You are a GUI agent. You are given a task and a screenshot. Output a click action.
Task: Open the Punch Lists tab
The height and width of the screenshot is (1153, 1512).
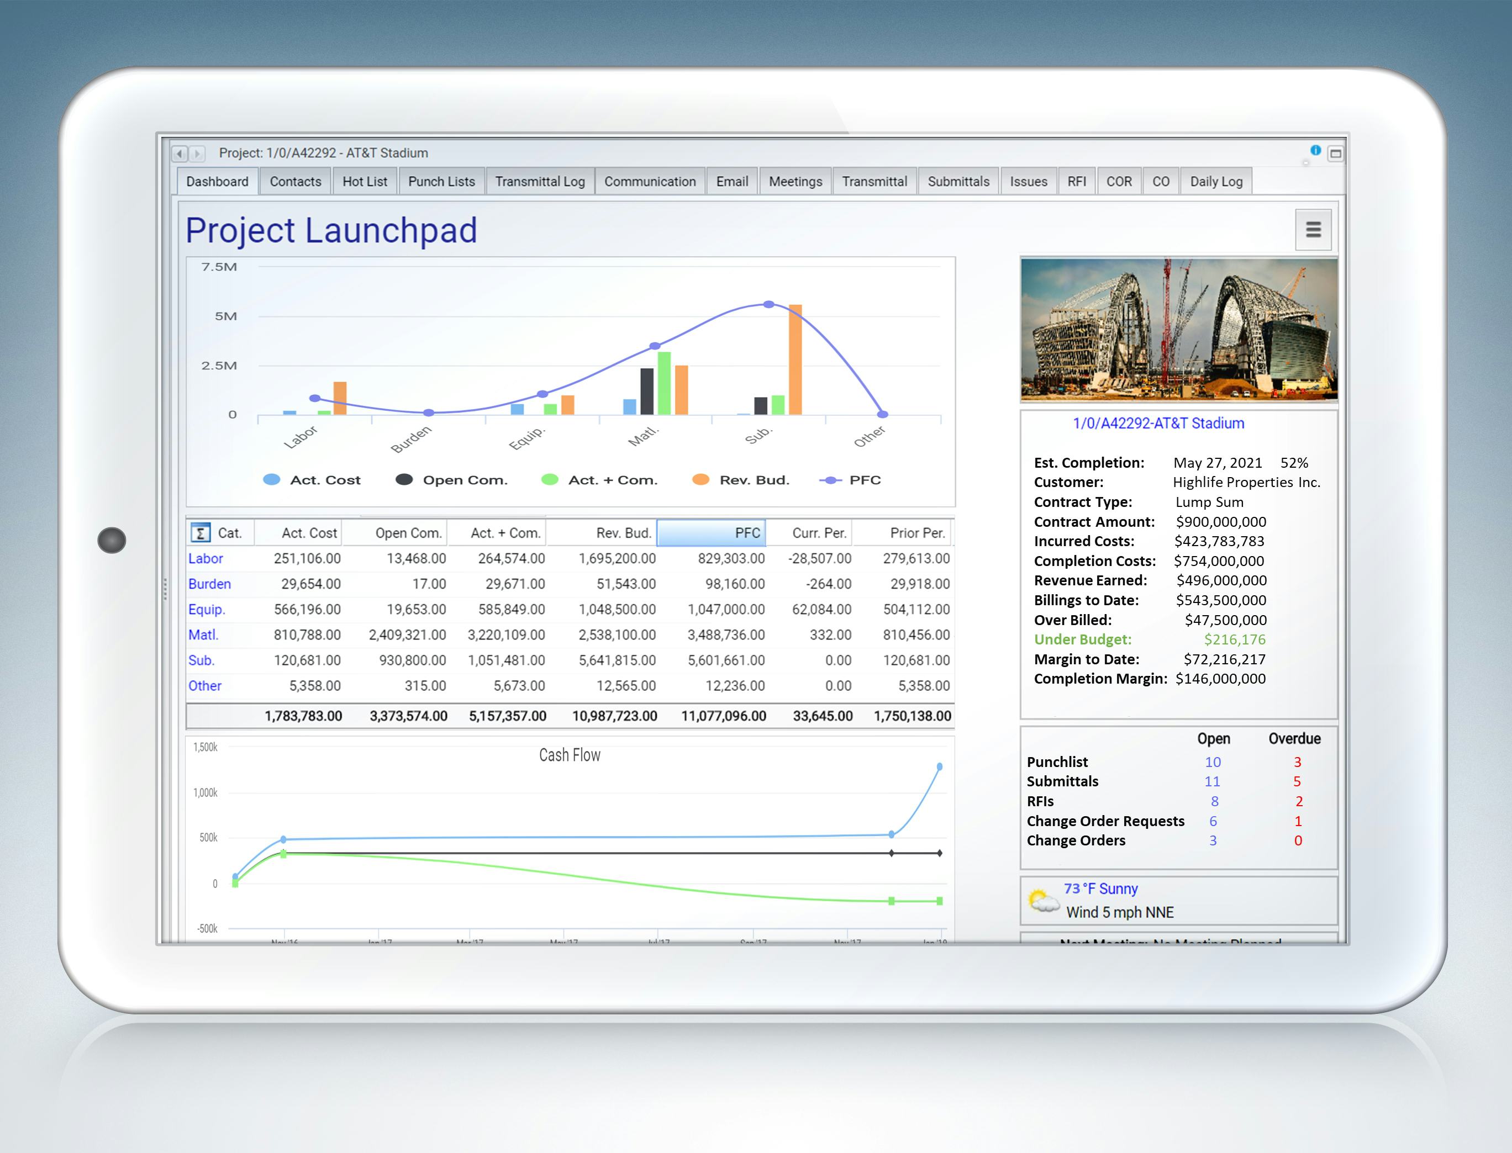point(441,182)
